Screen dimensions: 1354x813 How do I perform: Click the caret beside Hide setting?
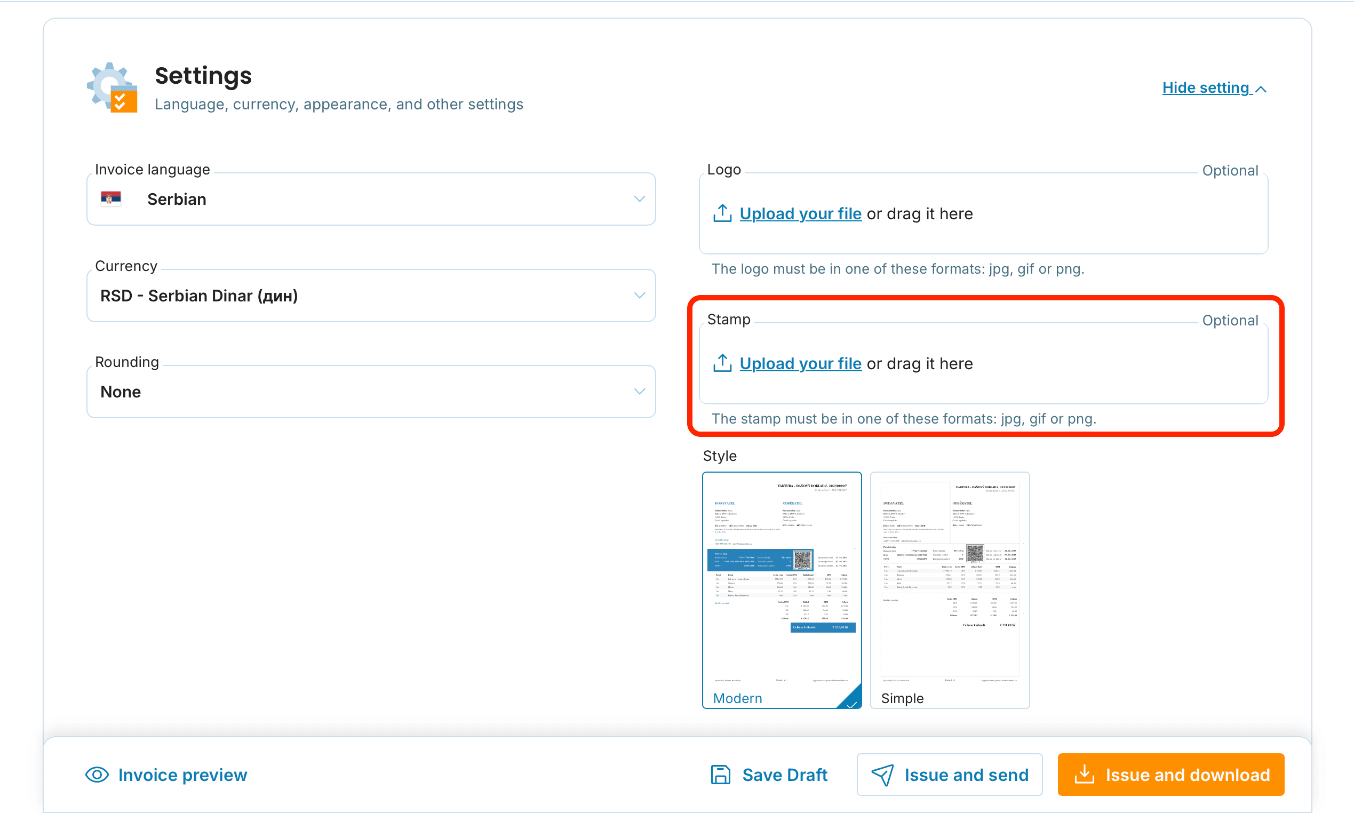(1261, 89)
